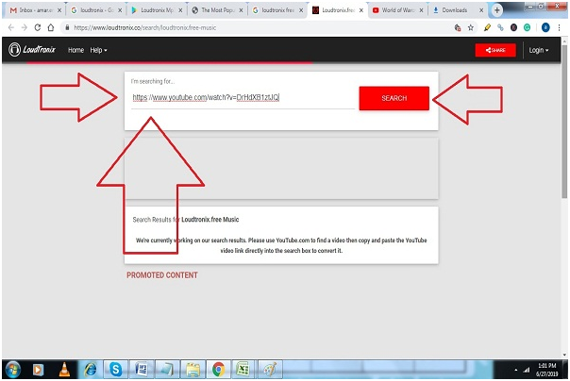The width and height of the screenshot is (570, 381).
Task: Click the page vertical scrollbar
Action: click(x=564, y=122)
